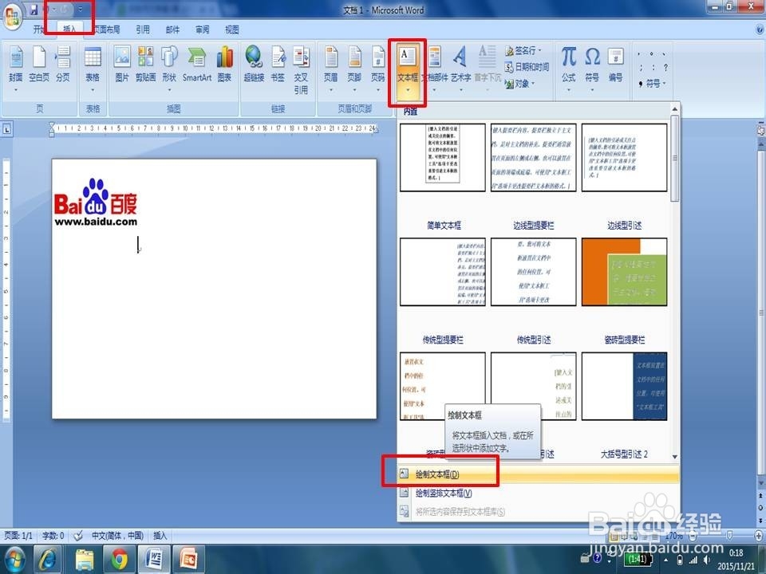Click the Baidu logo image in document
Viewport: 766px width, 574px height.
click(96, 202)
